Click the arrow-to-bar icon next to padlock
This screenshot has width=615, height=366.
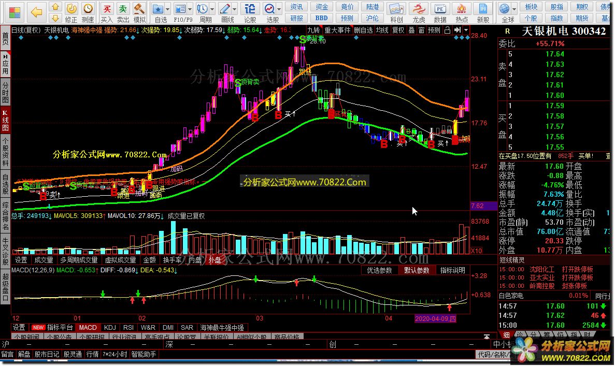(457, 30)
